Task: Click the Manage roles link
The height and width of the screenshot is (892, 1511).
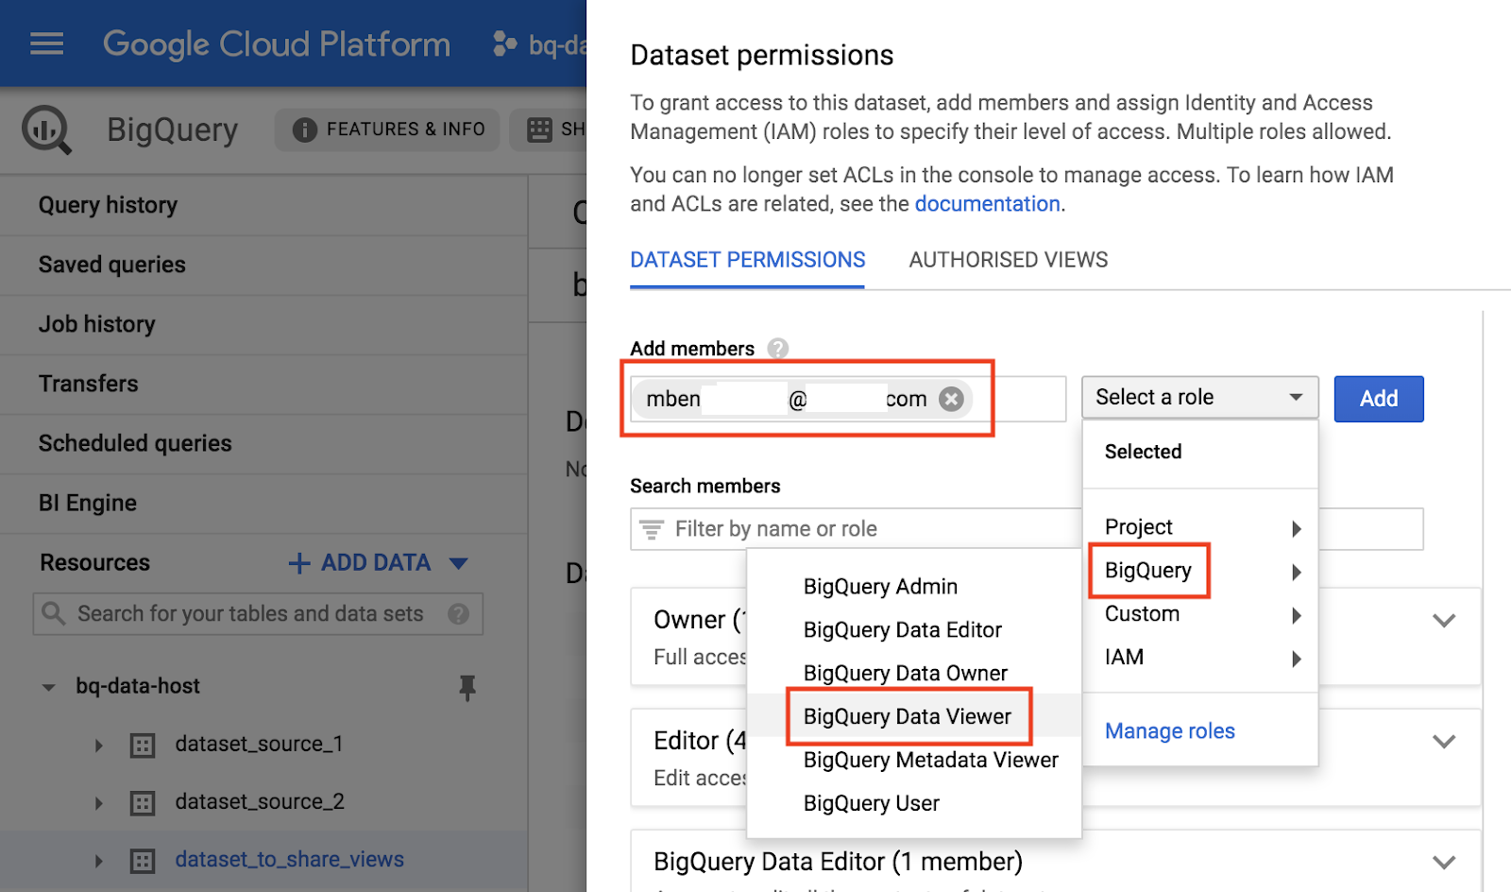Action: [1169, 731]
